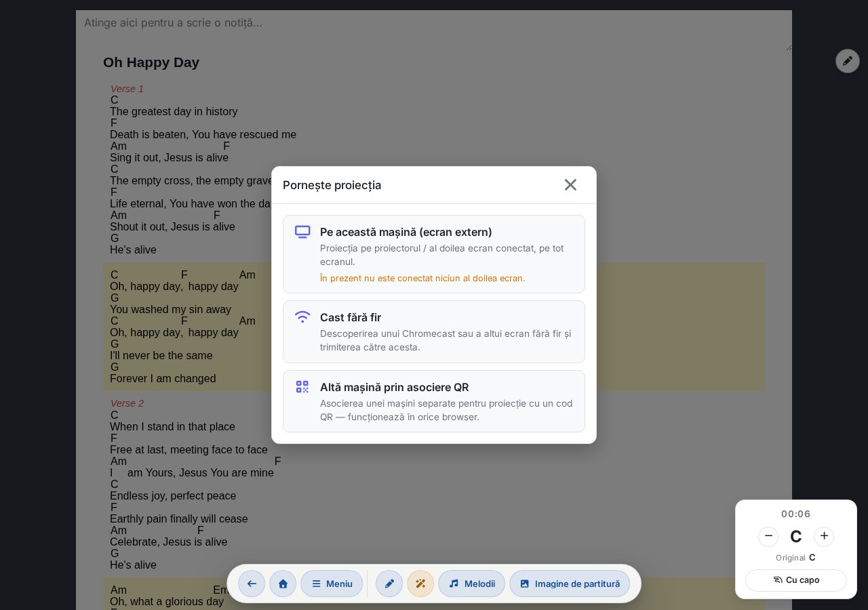This screenshot has width=868, height=610.
Task: Click the 'Verse 1' label
Action: (127, 89)
